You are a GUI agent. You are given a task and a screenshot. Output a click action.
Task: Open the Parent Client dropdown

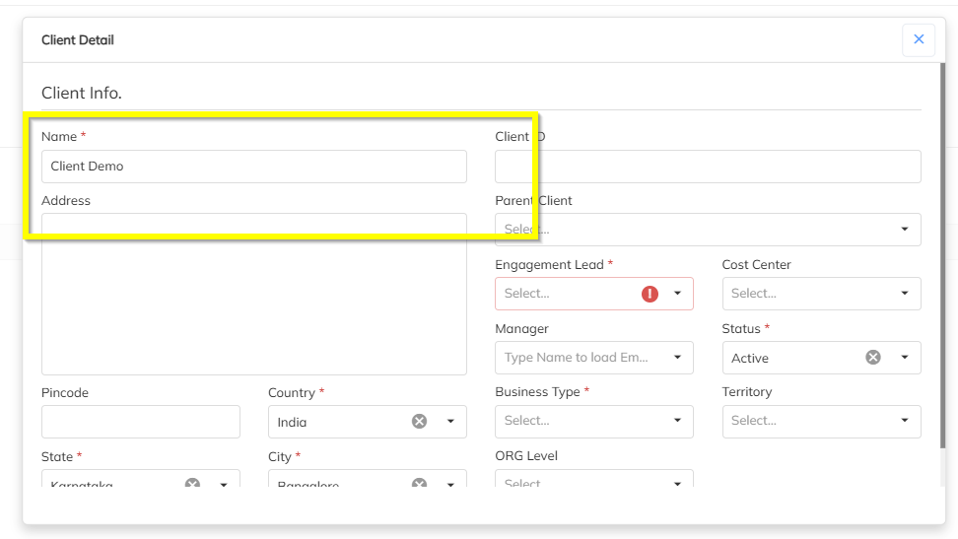(904, 230)
